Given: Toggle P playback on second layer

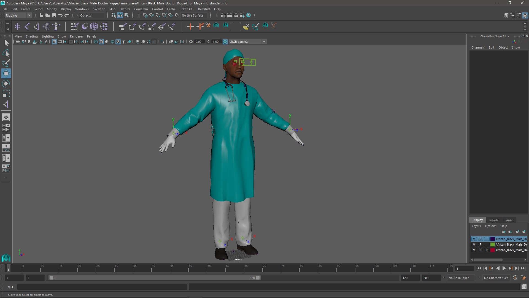Looking at the screenshot, I should [481, 244].
